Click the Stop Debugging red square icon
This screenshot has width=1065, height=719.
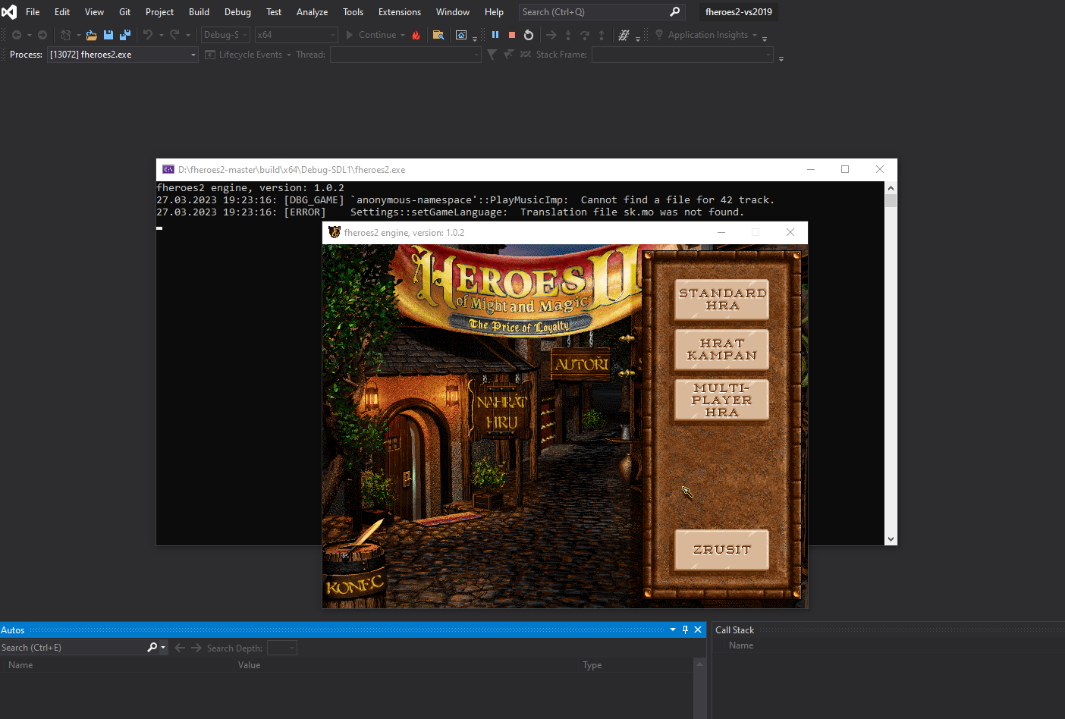coord(512,34)
